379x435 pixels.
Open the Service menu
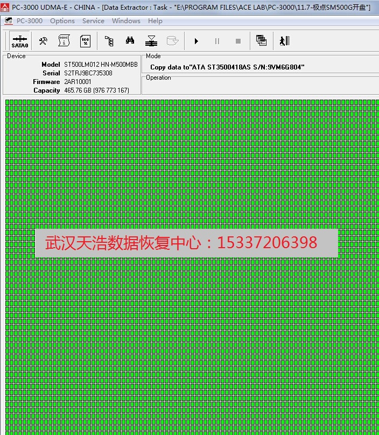93,21
